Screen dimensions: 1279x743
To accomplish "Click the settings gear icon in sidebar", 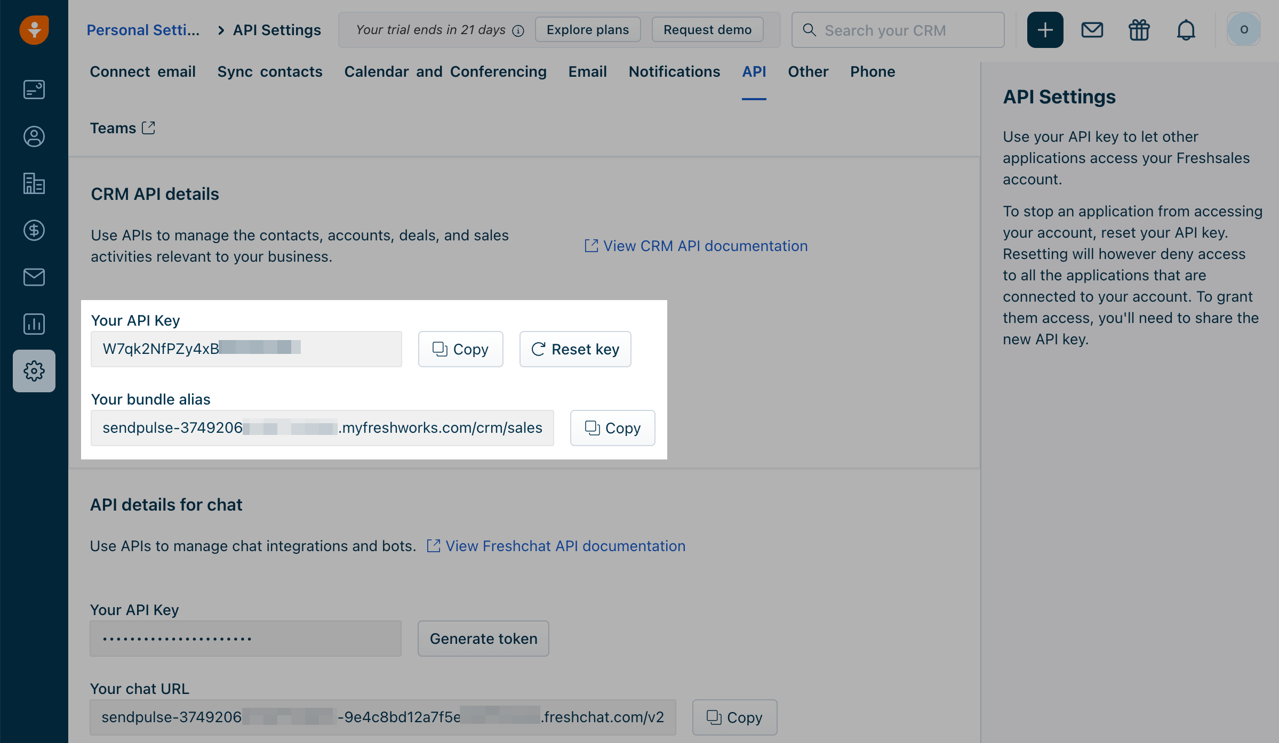I will coord(34,371).
